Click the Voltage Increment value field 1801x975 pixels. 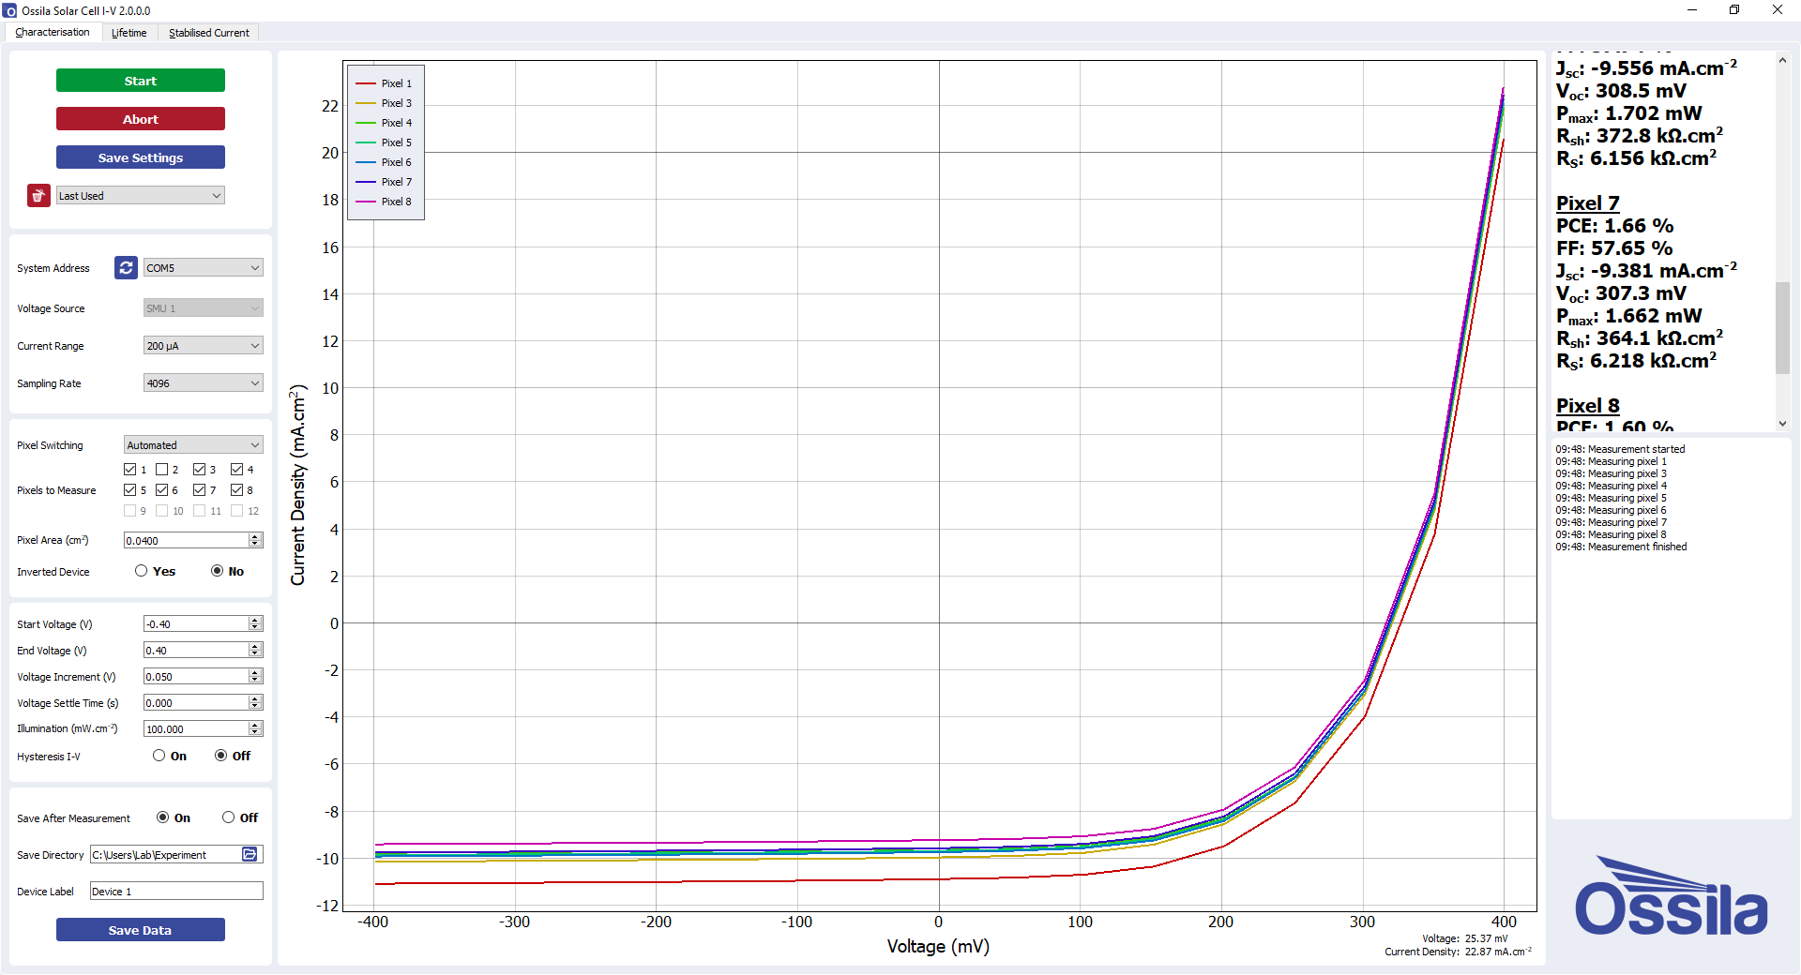(x=195, y=676)
